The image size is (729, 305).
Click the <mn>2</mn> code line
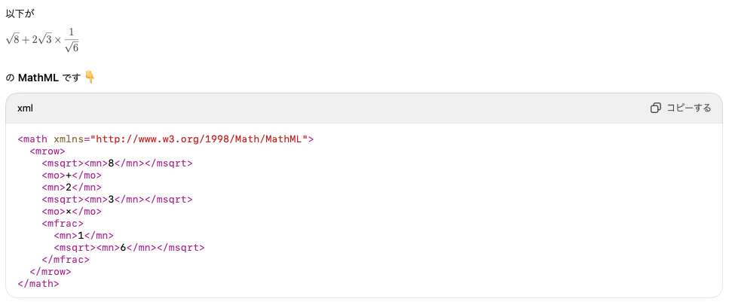[72, 188]
